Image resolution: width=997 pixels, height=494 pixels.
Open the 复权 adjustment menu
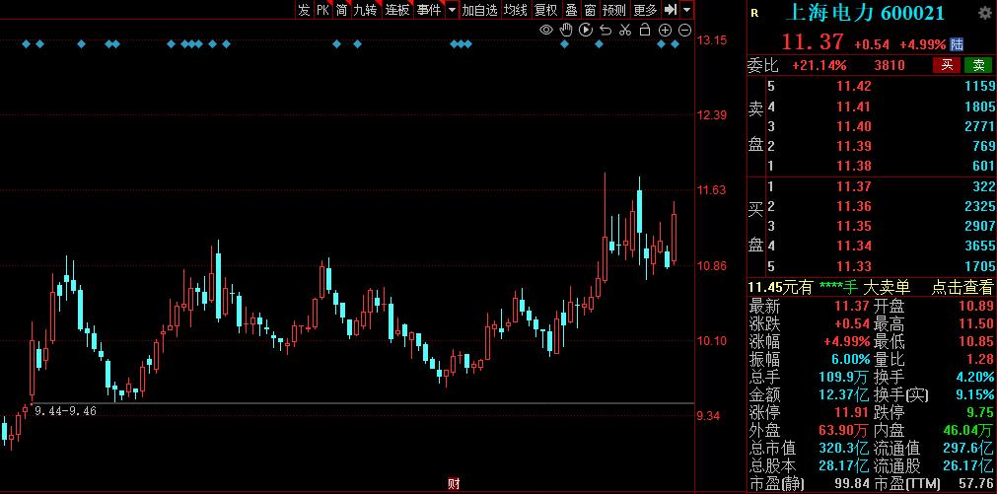coord(545,10)
